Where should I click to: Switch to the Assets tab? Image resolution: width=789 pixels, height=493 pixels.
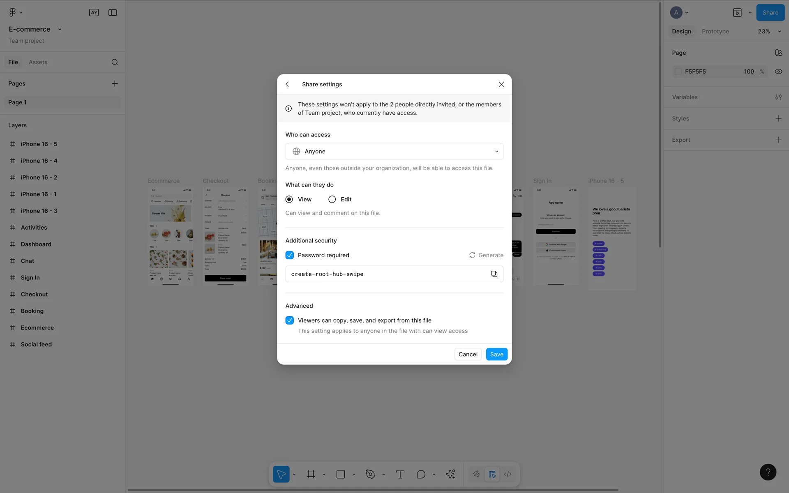tap(38, 62)
